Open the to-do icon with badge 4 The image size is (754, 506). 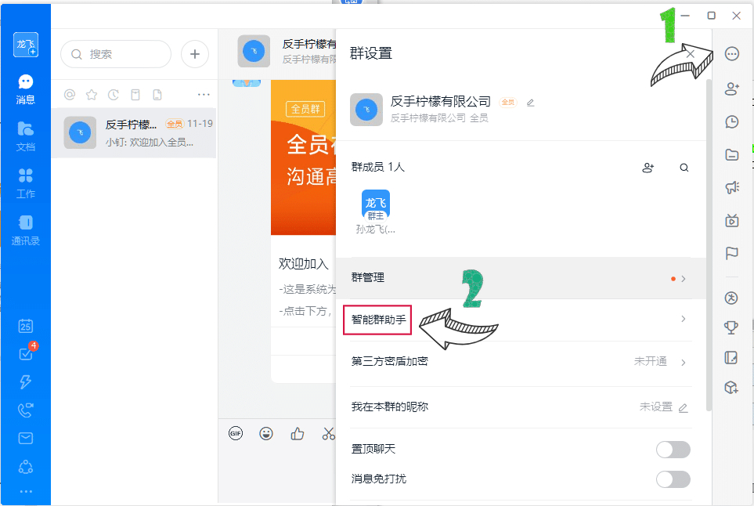26,353
